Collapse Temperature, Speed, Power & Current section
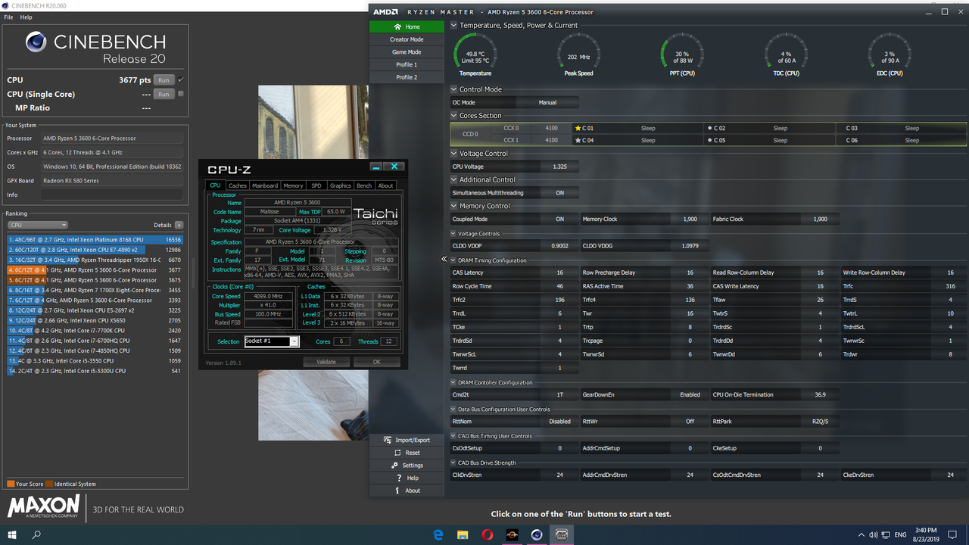The image size is (969, 545). coord(453,25)
